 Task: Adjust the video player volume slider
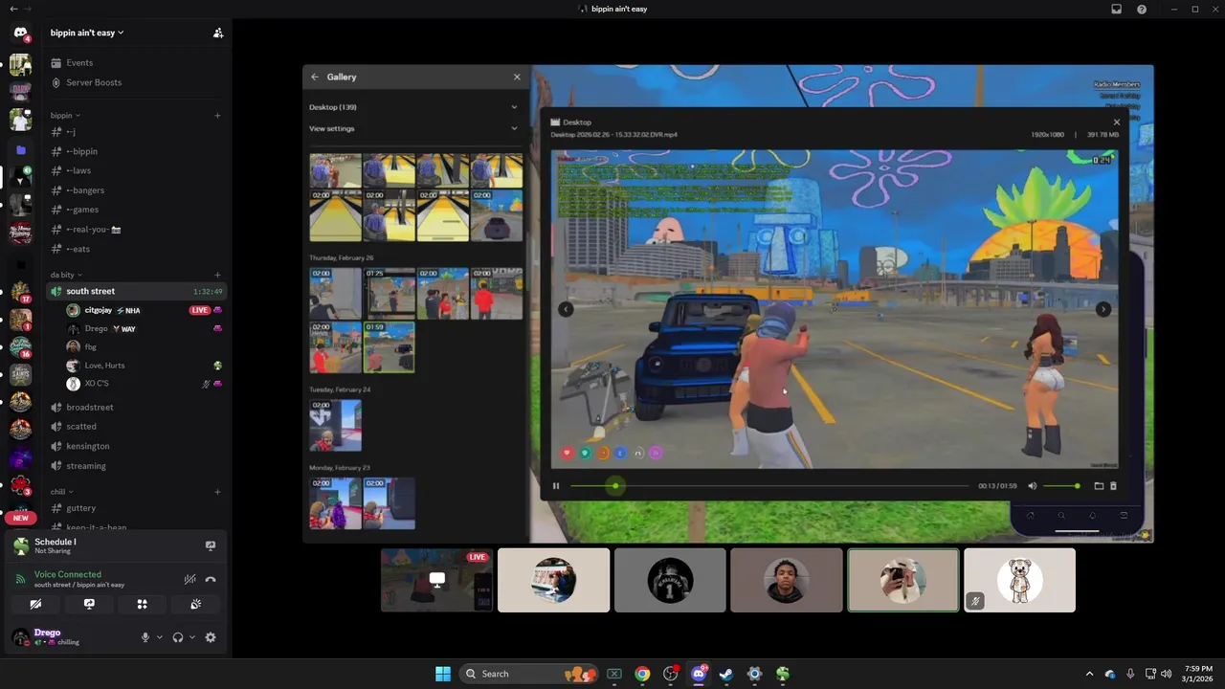(1061, 486)
